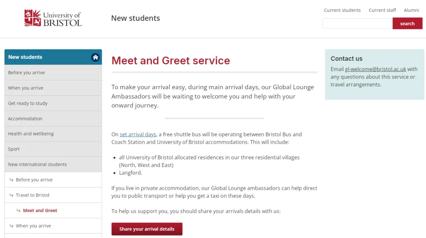Go to the Accommodation section
Viewport: 426px width, 238px height.
[x=53, y=118]
